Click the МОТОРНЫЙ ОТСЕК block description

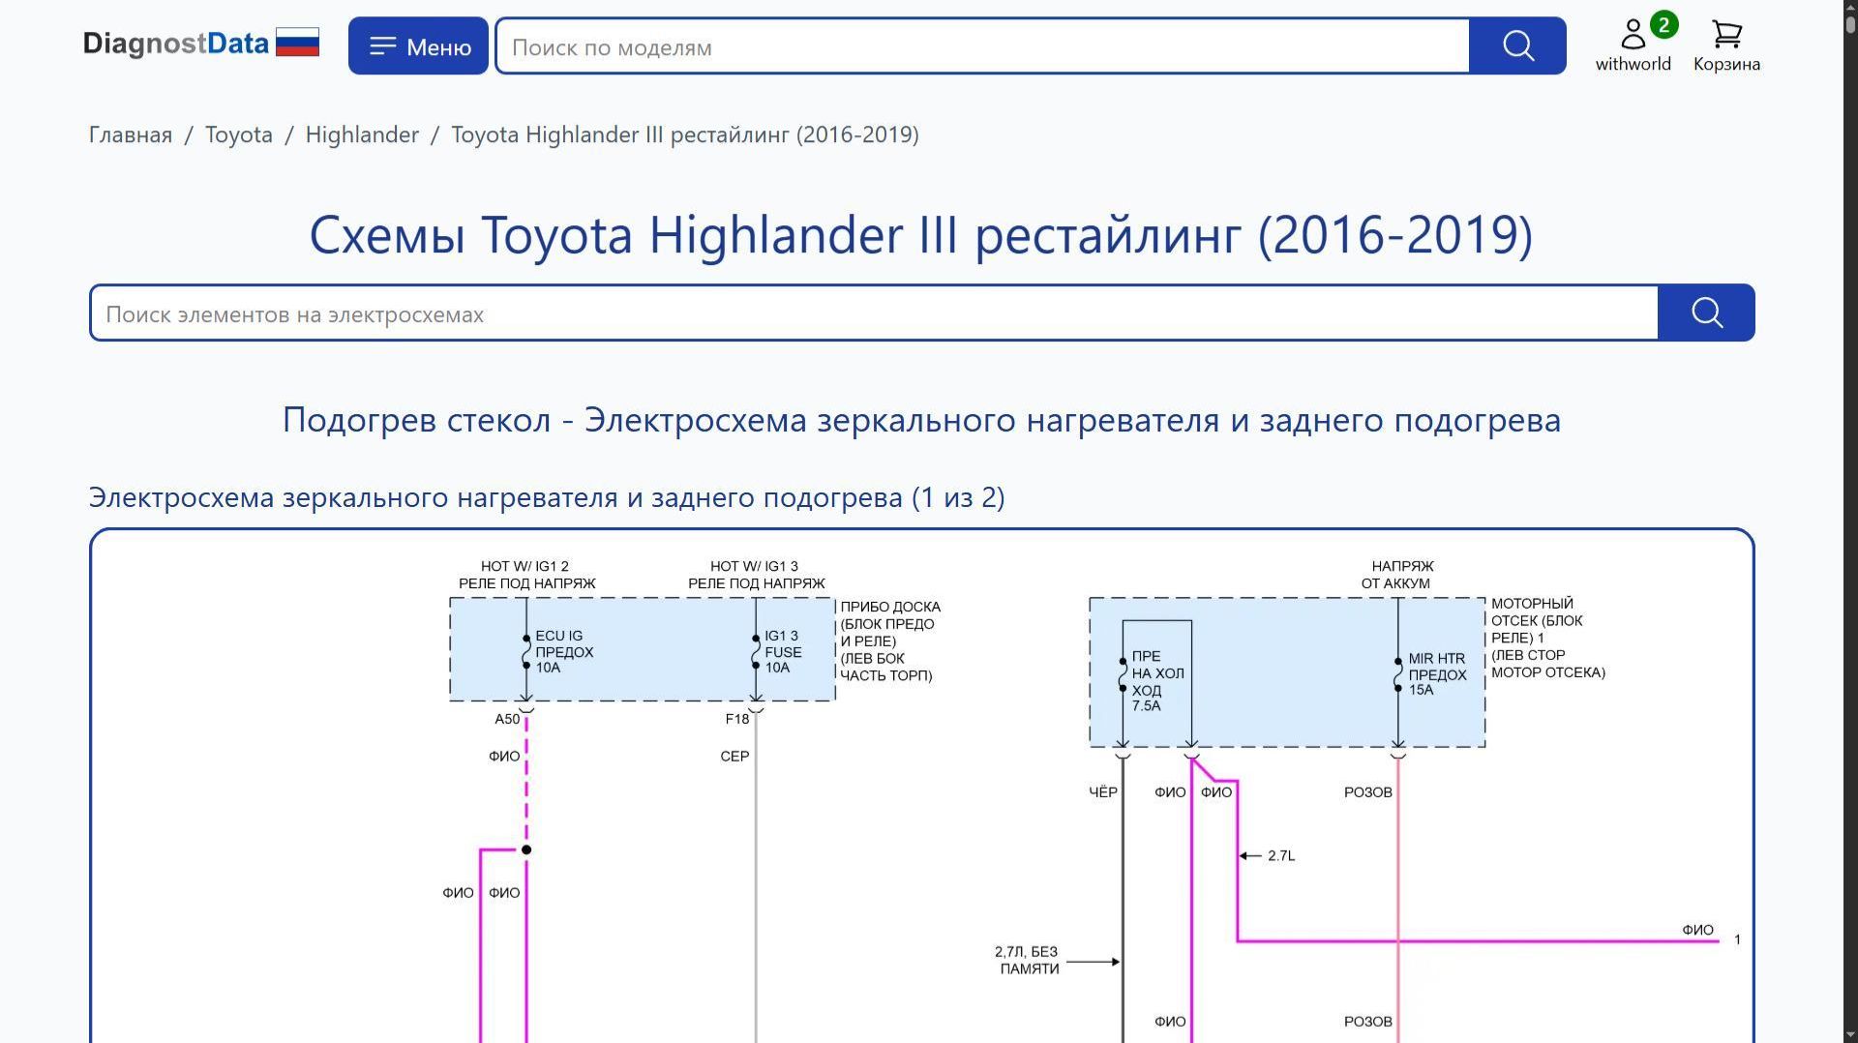pos(1547,638)
